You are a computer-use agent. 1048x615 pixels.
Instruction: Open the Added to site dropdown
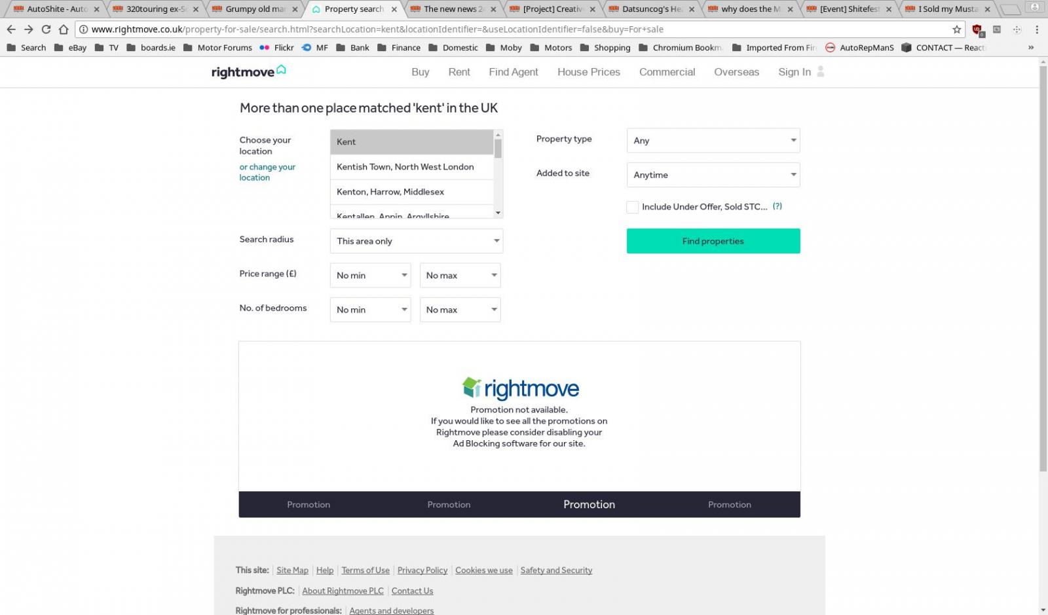[713, 175]
